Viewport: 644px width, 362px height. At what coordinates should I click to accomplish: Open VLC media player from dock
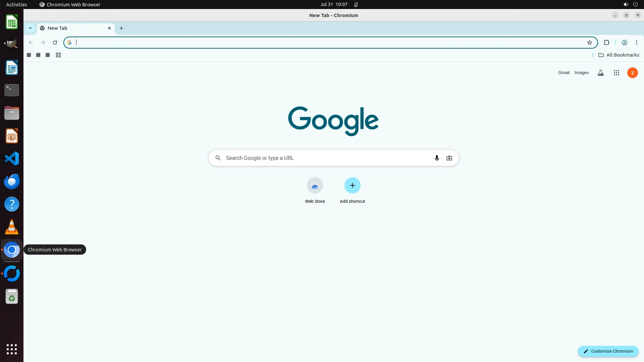[x=12, y=227]
